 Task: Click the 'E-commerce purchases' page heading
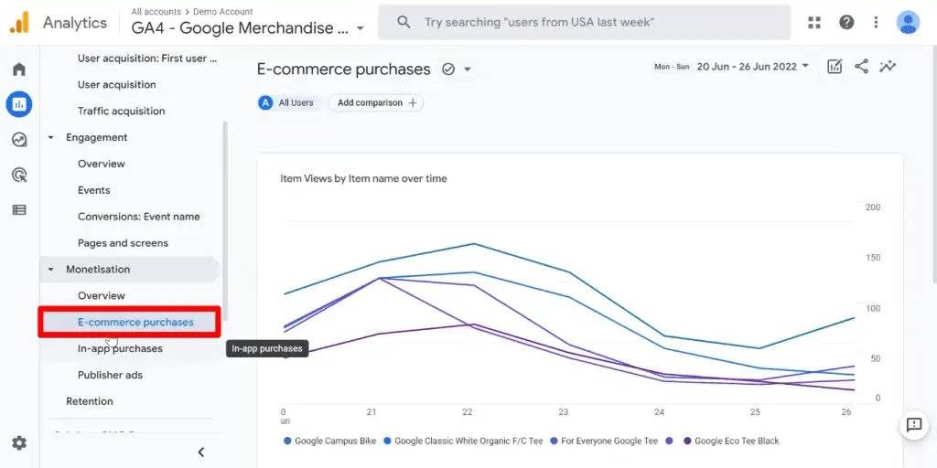(344, 69)
